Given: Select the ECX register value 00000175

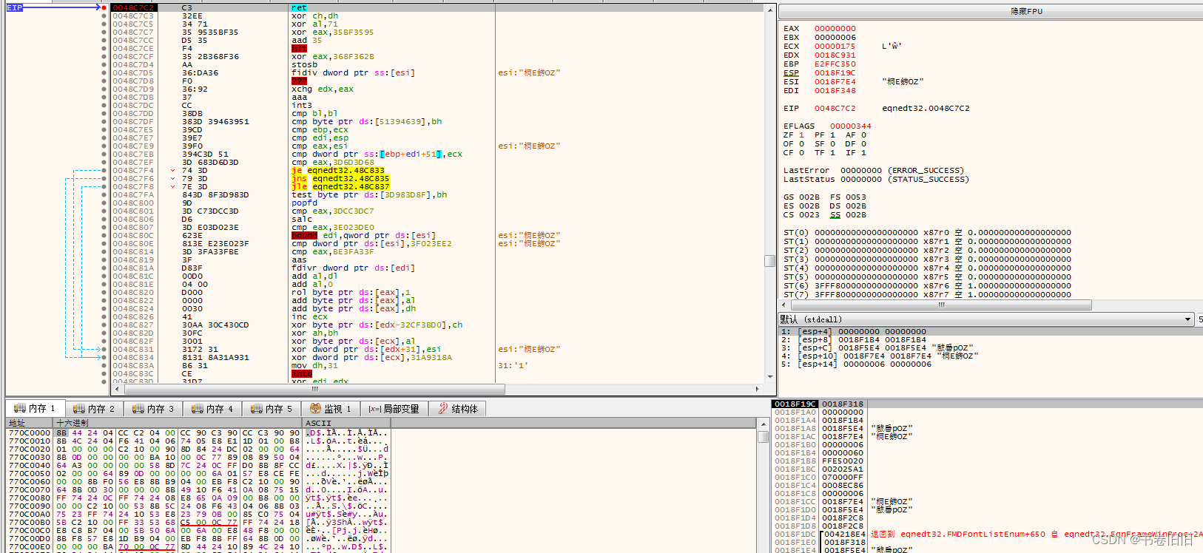Looking at the screenshot, I should tap(835, 47).
